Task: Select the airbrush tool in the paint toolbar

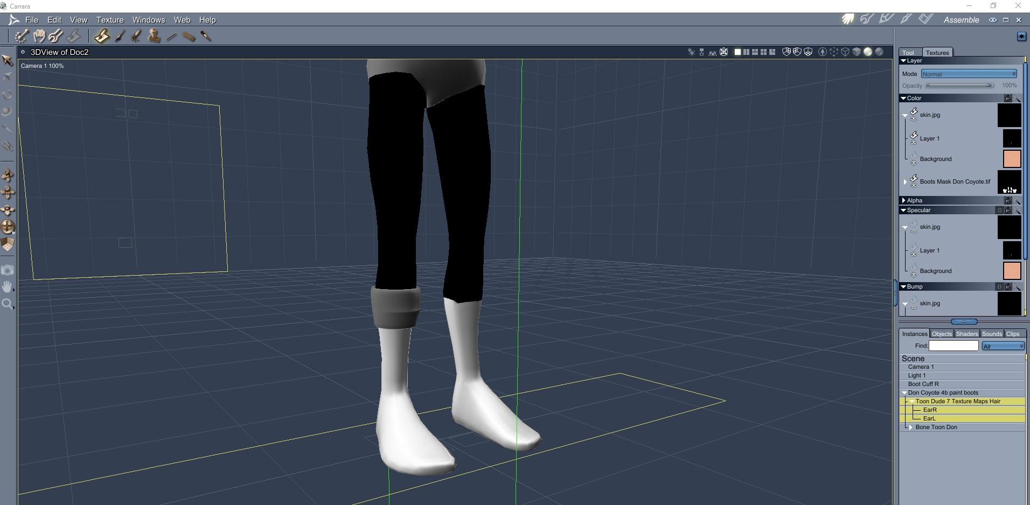Action: pos(136,37)
